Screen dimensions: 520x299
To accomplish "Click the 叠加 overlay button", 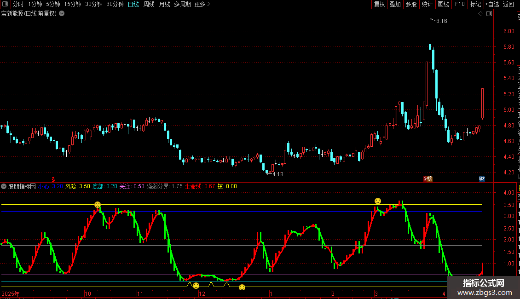I will (395, 4).
